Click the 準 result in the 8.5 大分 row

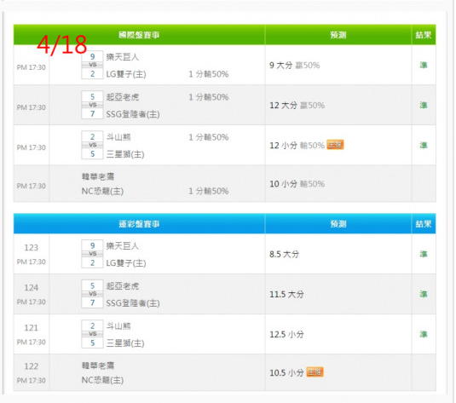pos(424,254)
